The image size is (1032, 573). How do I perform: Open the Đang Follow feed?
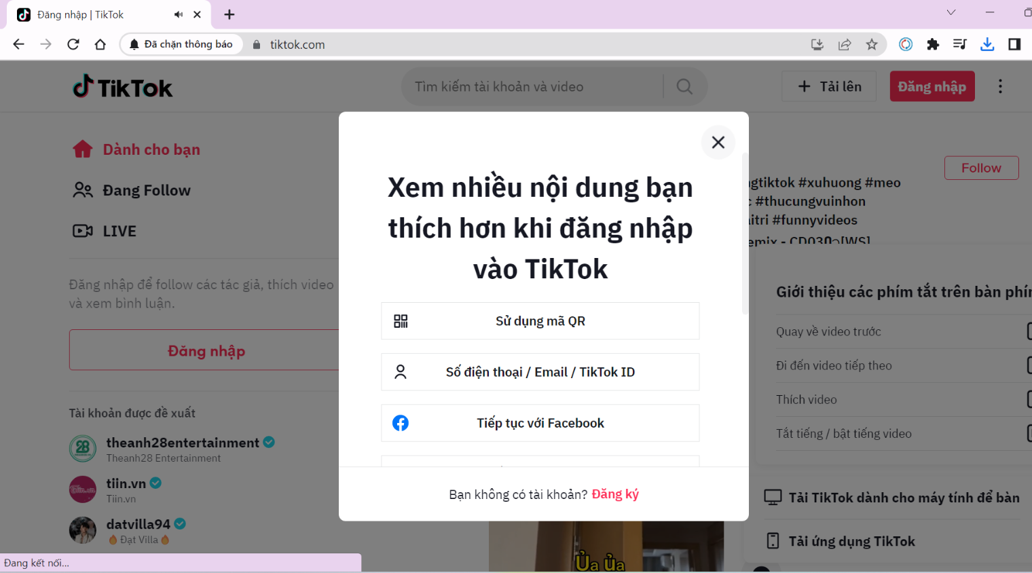tap(132, 190)
